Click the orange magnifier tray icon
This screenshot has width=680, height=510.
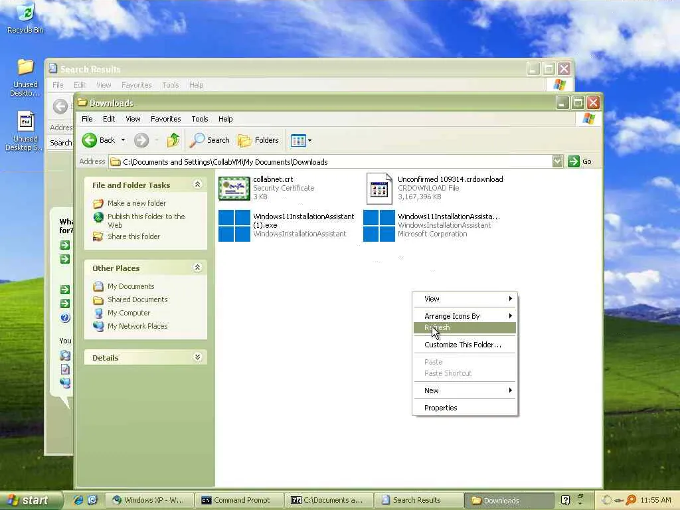click(631, 500)
